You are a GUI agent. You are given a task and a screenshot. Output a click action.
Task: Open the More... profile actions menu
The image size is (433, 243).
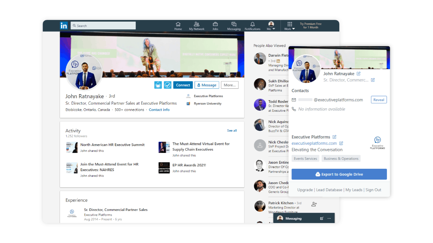pyautogui.click(x=230, y=85)
